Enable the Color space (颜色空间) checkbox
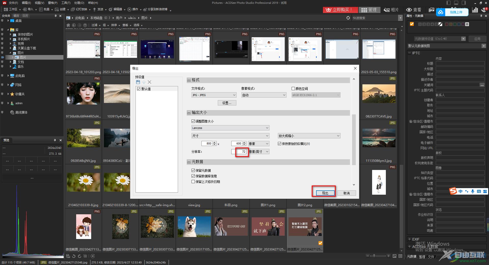The height and width of the screenshot is (265, 489). coord(293,89)
